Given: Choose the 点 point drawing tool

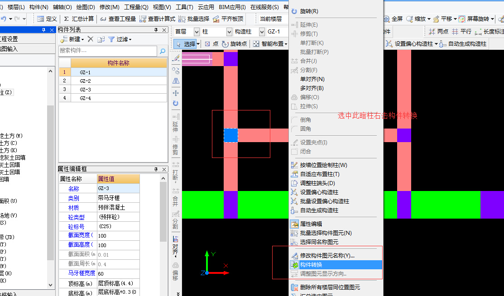Looking at the screenshot, I should (211, 44).
